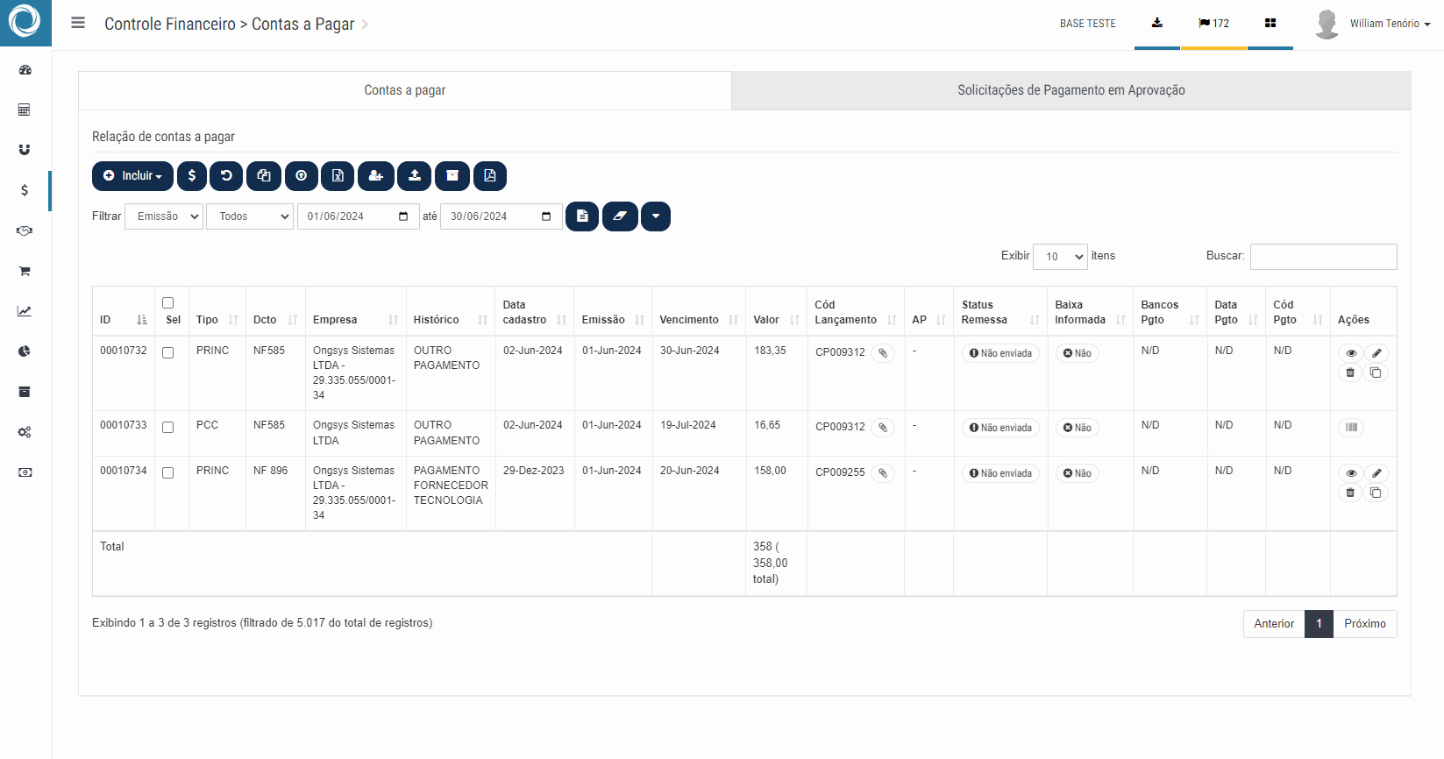Click the add user toolbar button
The image size is (1444, 759).
click(x=376, y=176)
